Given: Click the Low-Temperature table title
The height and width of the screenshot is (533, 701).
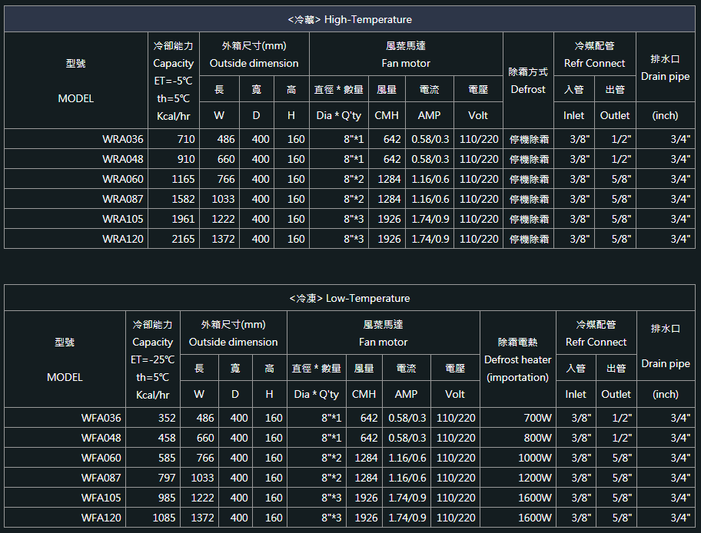Looking at the screenshot, I should pos(350,298).
